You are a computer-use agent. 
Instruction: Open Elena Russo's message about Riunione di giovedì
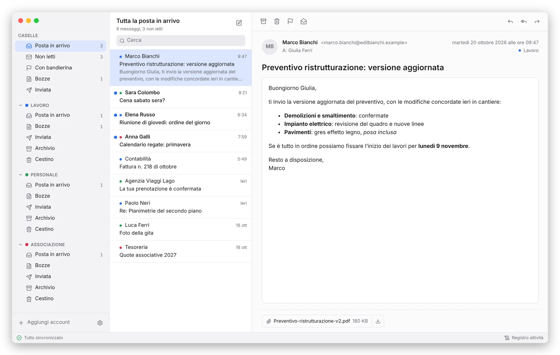(x=181, y=119)
